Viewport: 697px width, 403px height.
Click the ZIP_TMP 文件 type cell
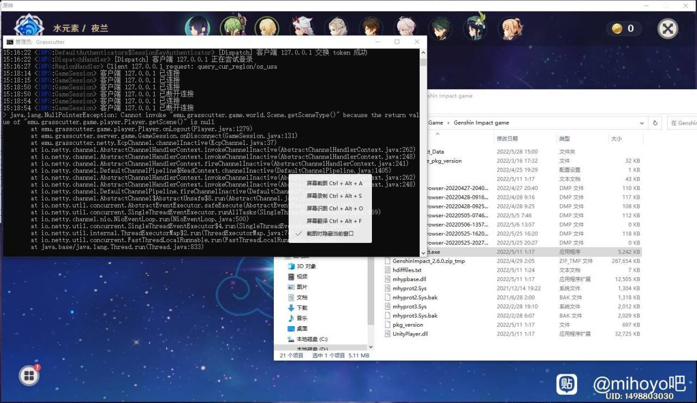point(577,261)
